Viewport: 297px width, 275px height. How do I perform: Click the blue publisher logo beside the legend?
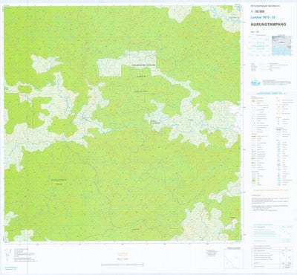(255, 82)
